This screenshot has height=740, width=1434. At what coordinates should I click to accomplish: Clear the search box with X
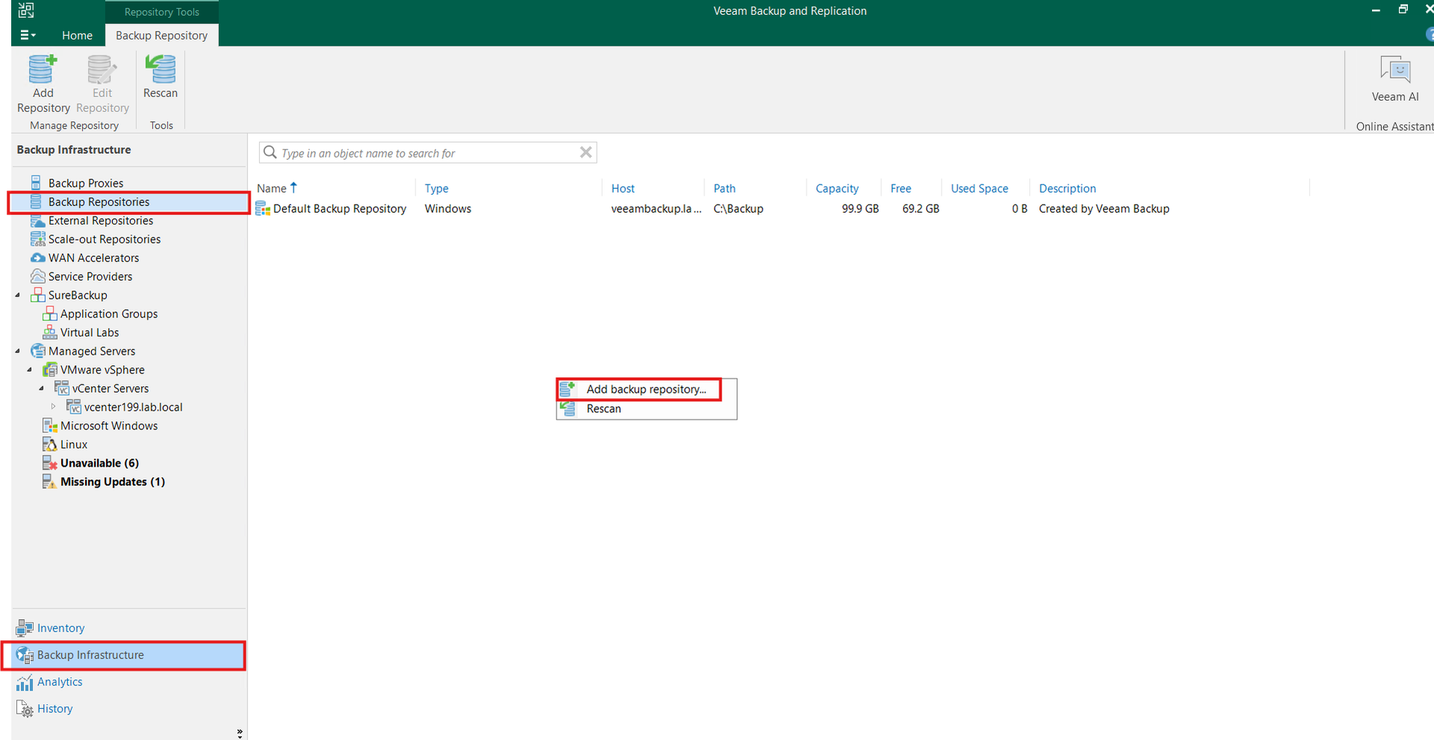point(586,152)
